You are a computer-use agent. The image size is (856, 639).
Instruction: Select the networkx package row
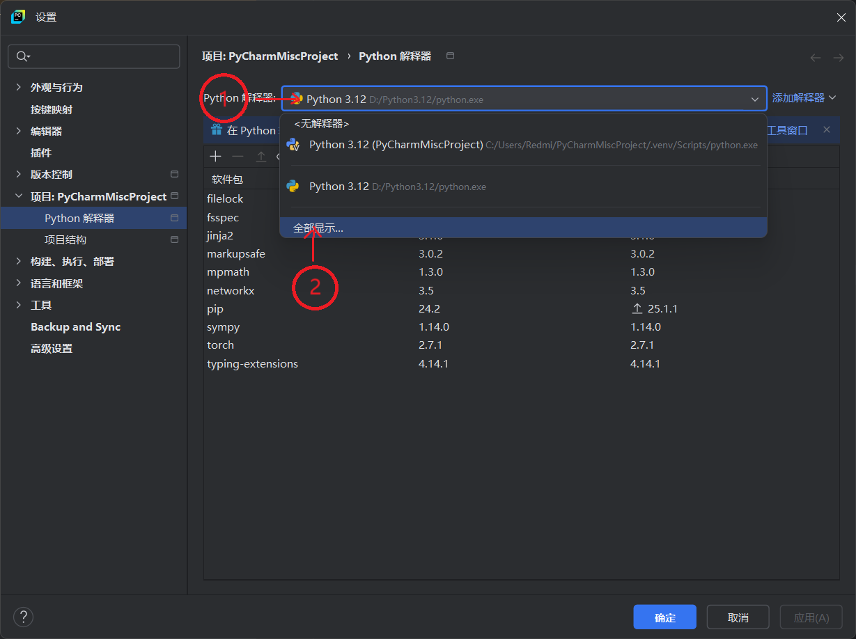pos(522,290)
